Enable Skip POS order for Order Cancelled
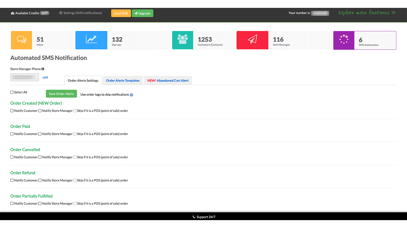Image resolution: width=407 pixels, height=228 pixels. [75, 157]
